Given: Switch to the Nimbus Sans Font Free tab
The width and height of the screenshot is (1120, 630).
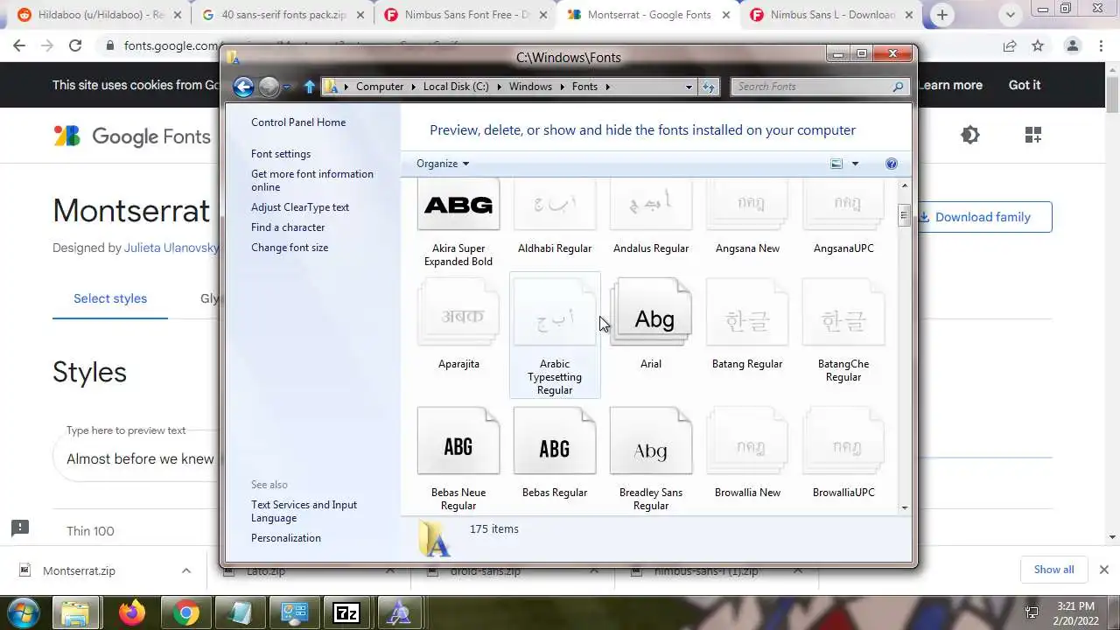Looking at the screenshot, I should pyautogui.click(x=465, y=15).
